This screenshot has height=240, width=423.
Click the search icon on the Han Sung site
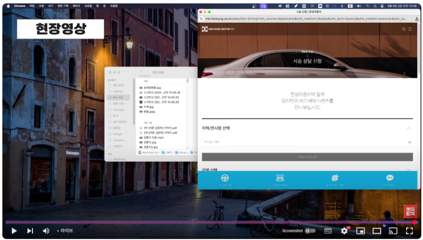click(x=404, y=29)
